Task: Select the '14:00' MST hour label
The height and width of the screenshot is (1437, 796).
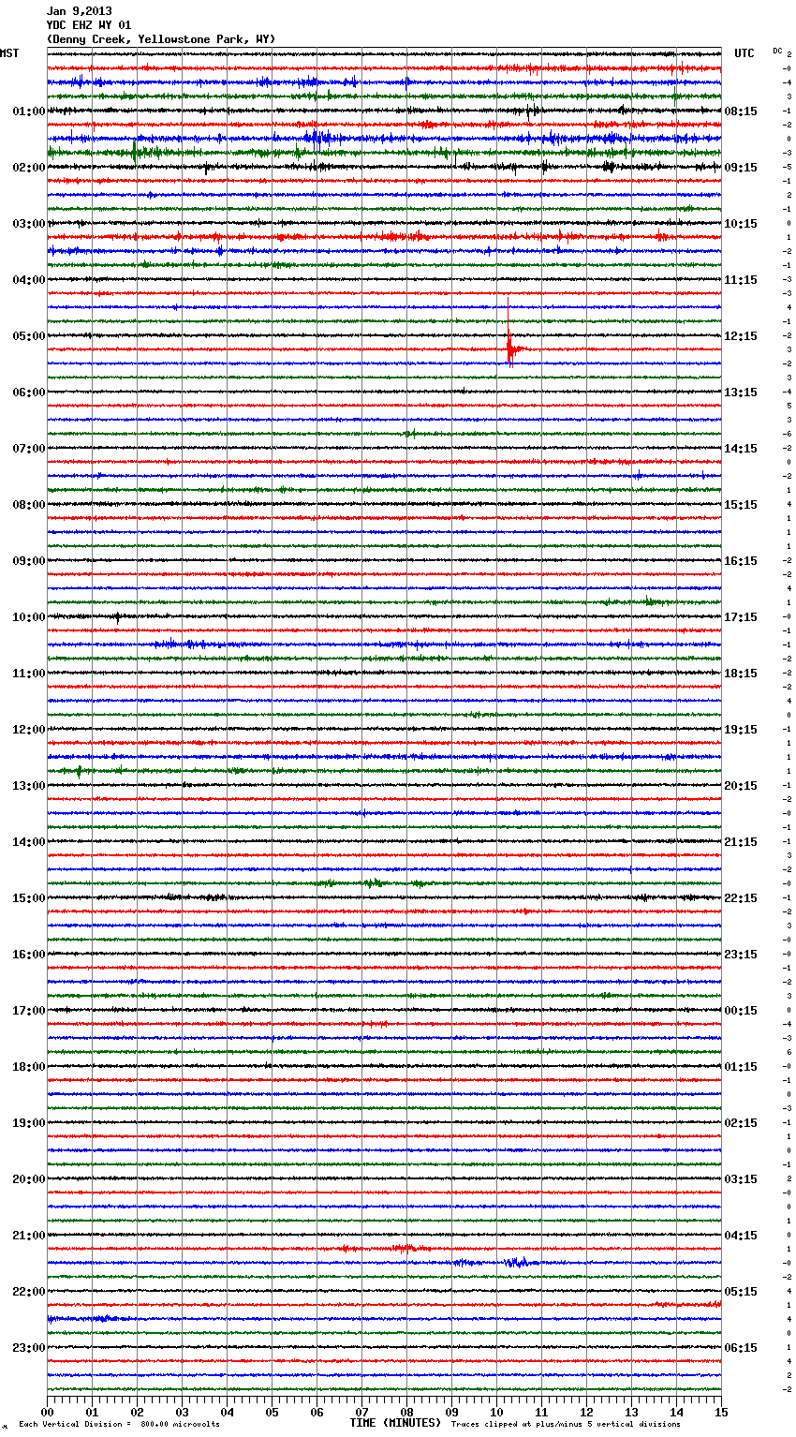Action: pos(29,842)
